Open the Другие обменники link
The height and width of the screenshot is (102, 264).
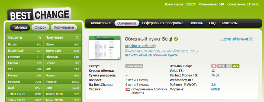point(234,39)
